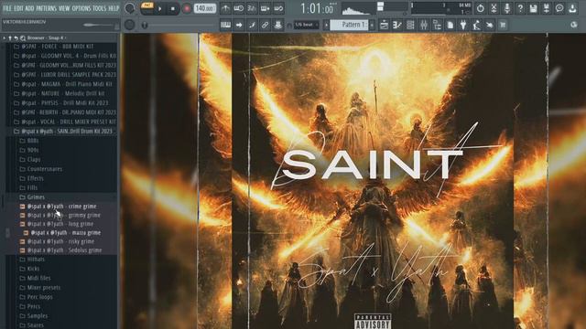586x329 pixels.
Task: Toggle the Record button
Action: pos(186,8)
